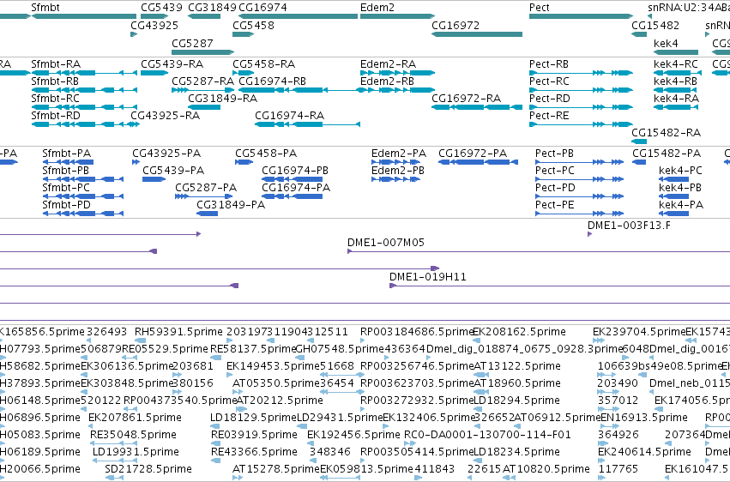Screen dimensions: 730x482
Task: Select the EK208162.5prime EST label
Action: [519, 332]
